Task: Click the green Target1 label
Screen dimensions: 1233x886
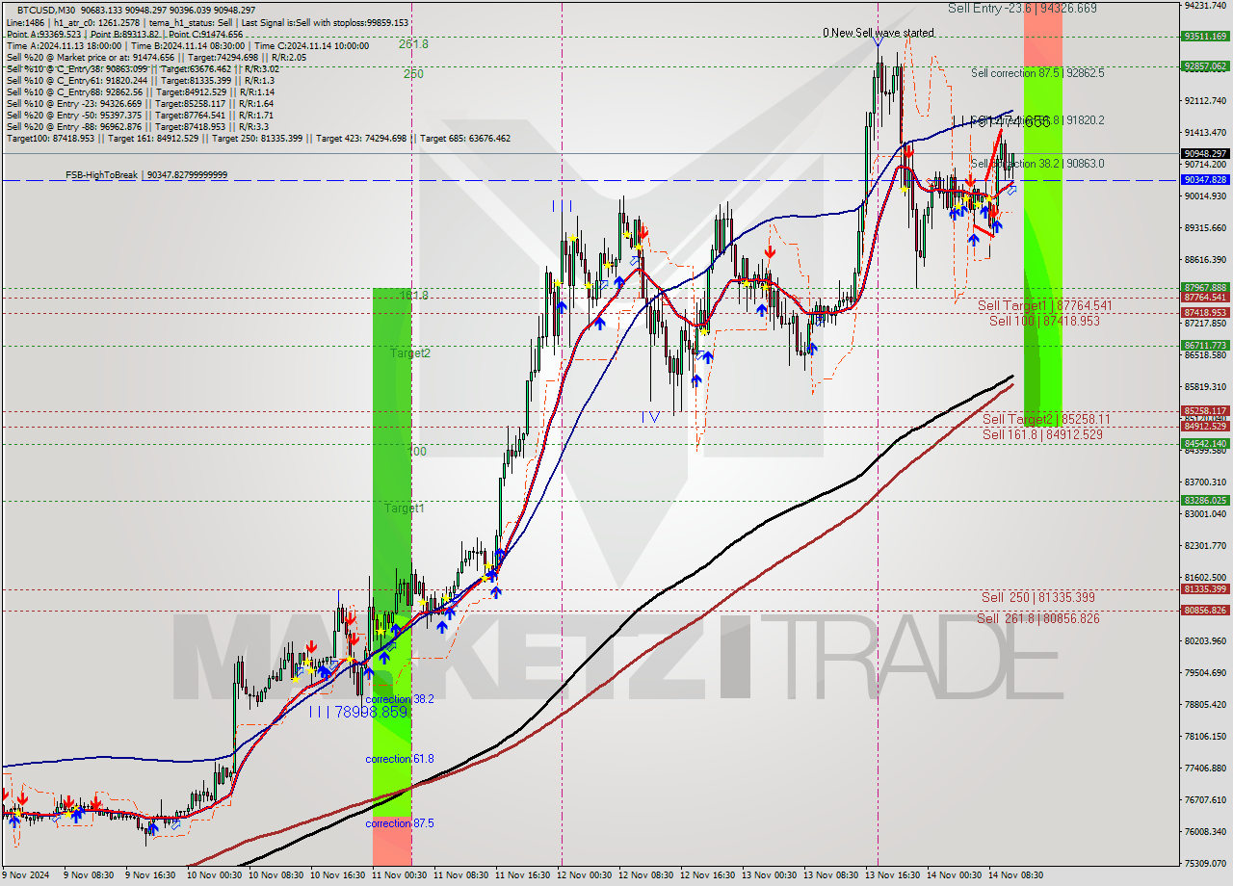Action: (404, 508)
